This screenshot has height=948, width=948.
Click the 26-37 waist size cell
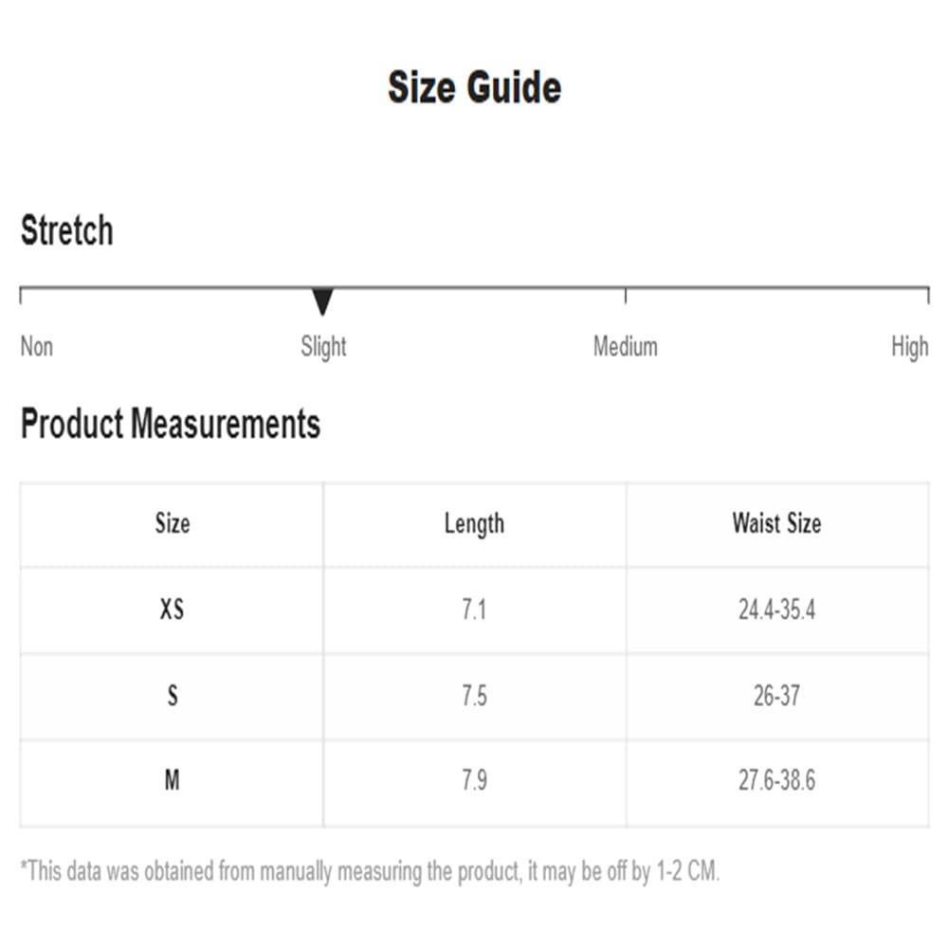click(777, 695)
